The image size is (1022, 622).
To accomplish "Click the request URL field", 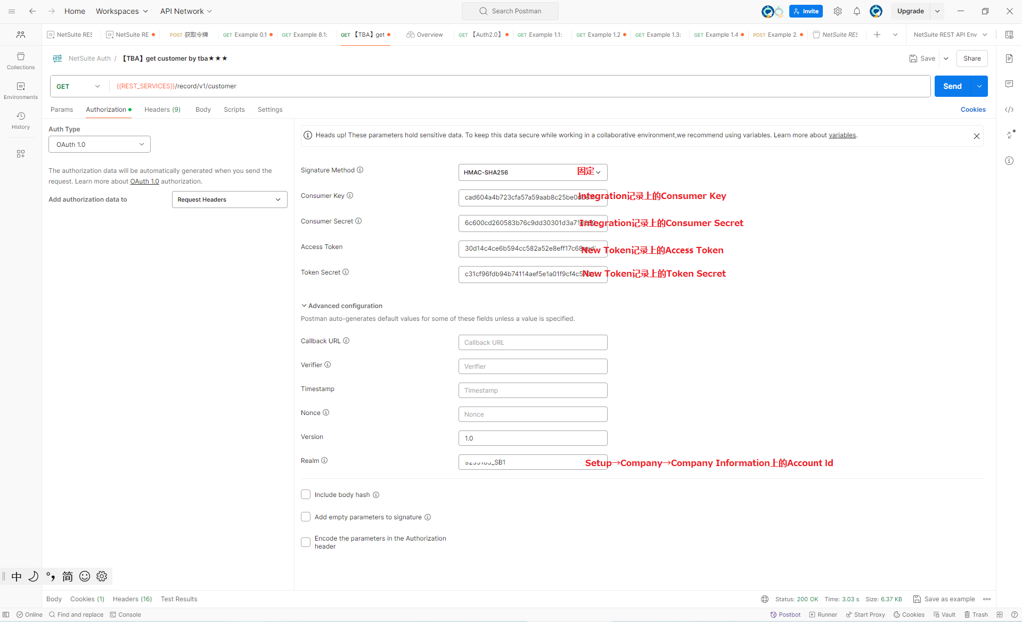I will click(x=519, y=86).
